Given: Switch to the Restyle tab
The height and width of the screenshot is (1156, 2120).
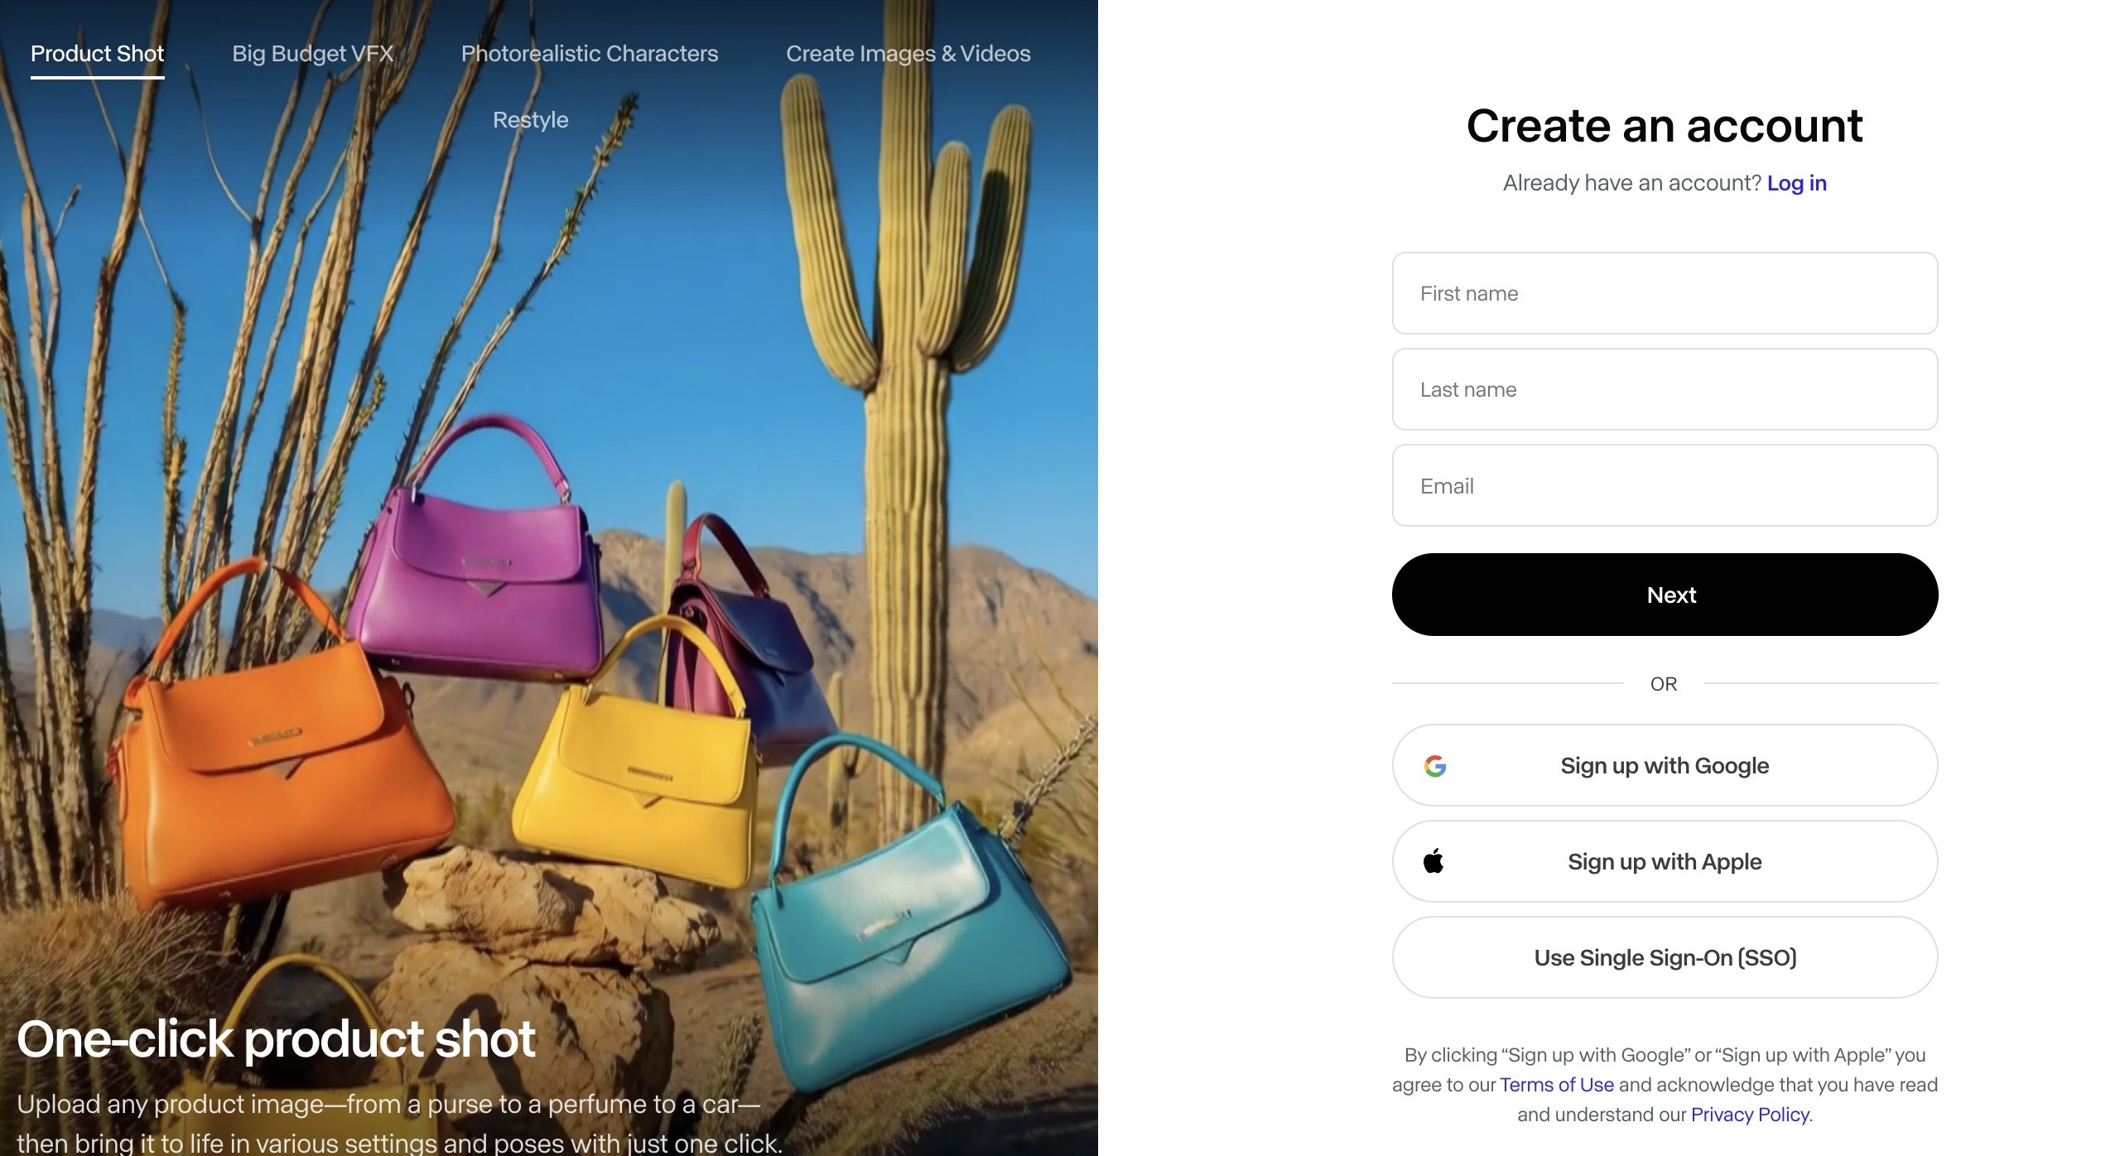Looking at the screenshot, I should point(531,120).
